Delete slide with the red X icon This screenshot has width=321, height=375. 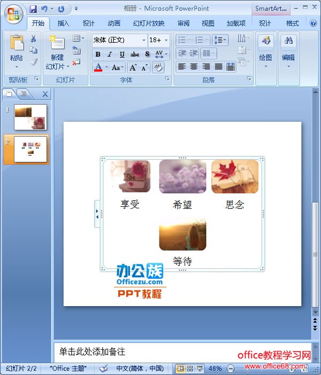76,62
